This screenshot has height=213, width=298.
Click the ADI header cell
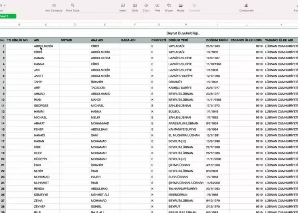46,40
